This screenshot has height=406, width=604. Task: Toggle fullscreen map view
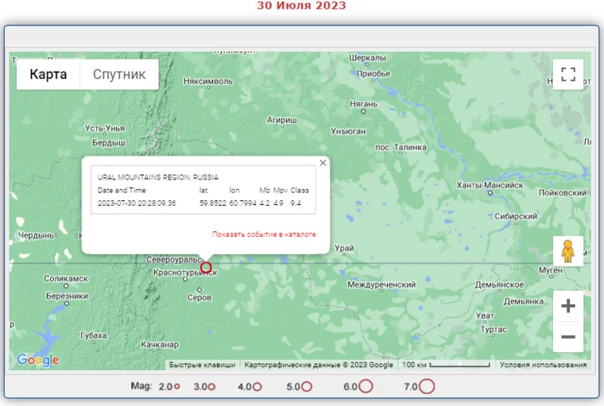pyautogui.click(x=567, y=75)
